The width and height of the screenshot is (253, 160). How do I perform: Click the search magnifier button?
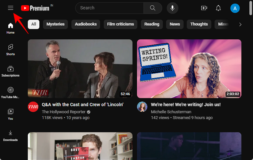153,8
